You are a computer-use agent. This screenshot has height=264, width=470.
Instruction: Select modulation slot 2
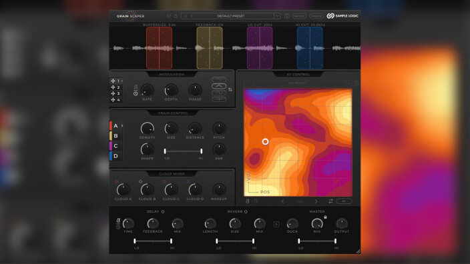click(116, 87)
